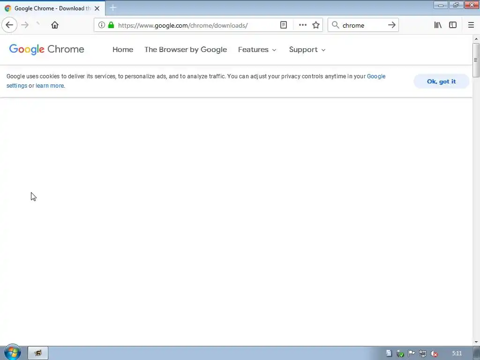Expand the Support dropdown menu
The height and width of the screenshot is (360, 480).
[307, 50]
